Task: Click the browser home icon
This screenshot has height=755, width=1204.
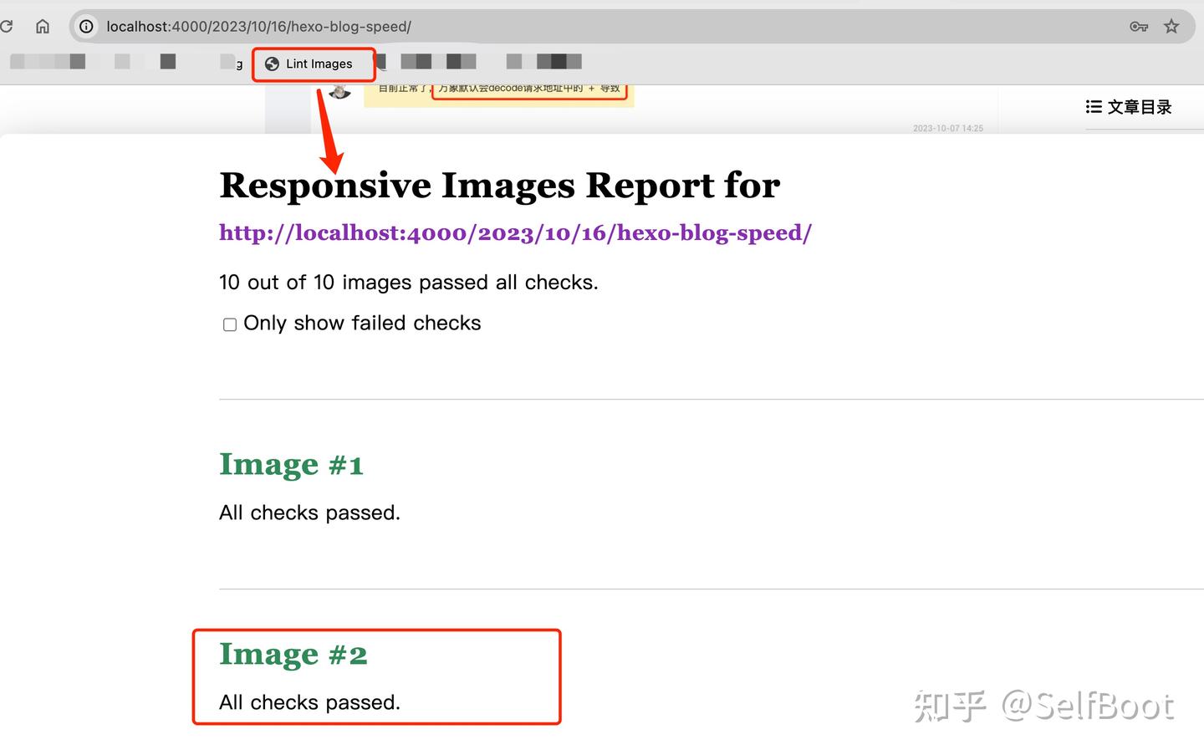Action: (42, 26)
